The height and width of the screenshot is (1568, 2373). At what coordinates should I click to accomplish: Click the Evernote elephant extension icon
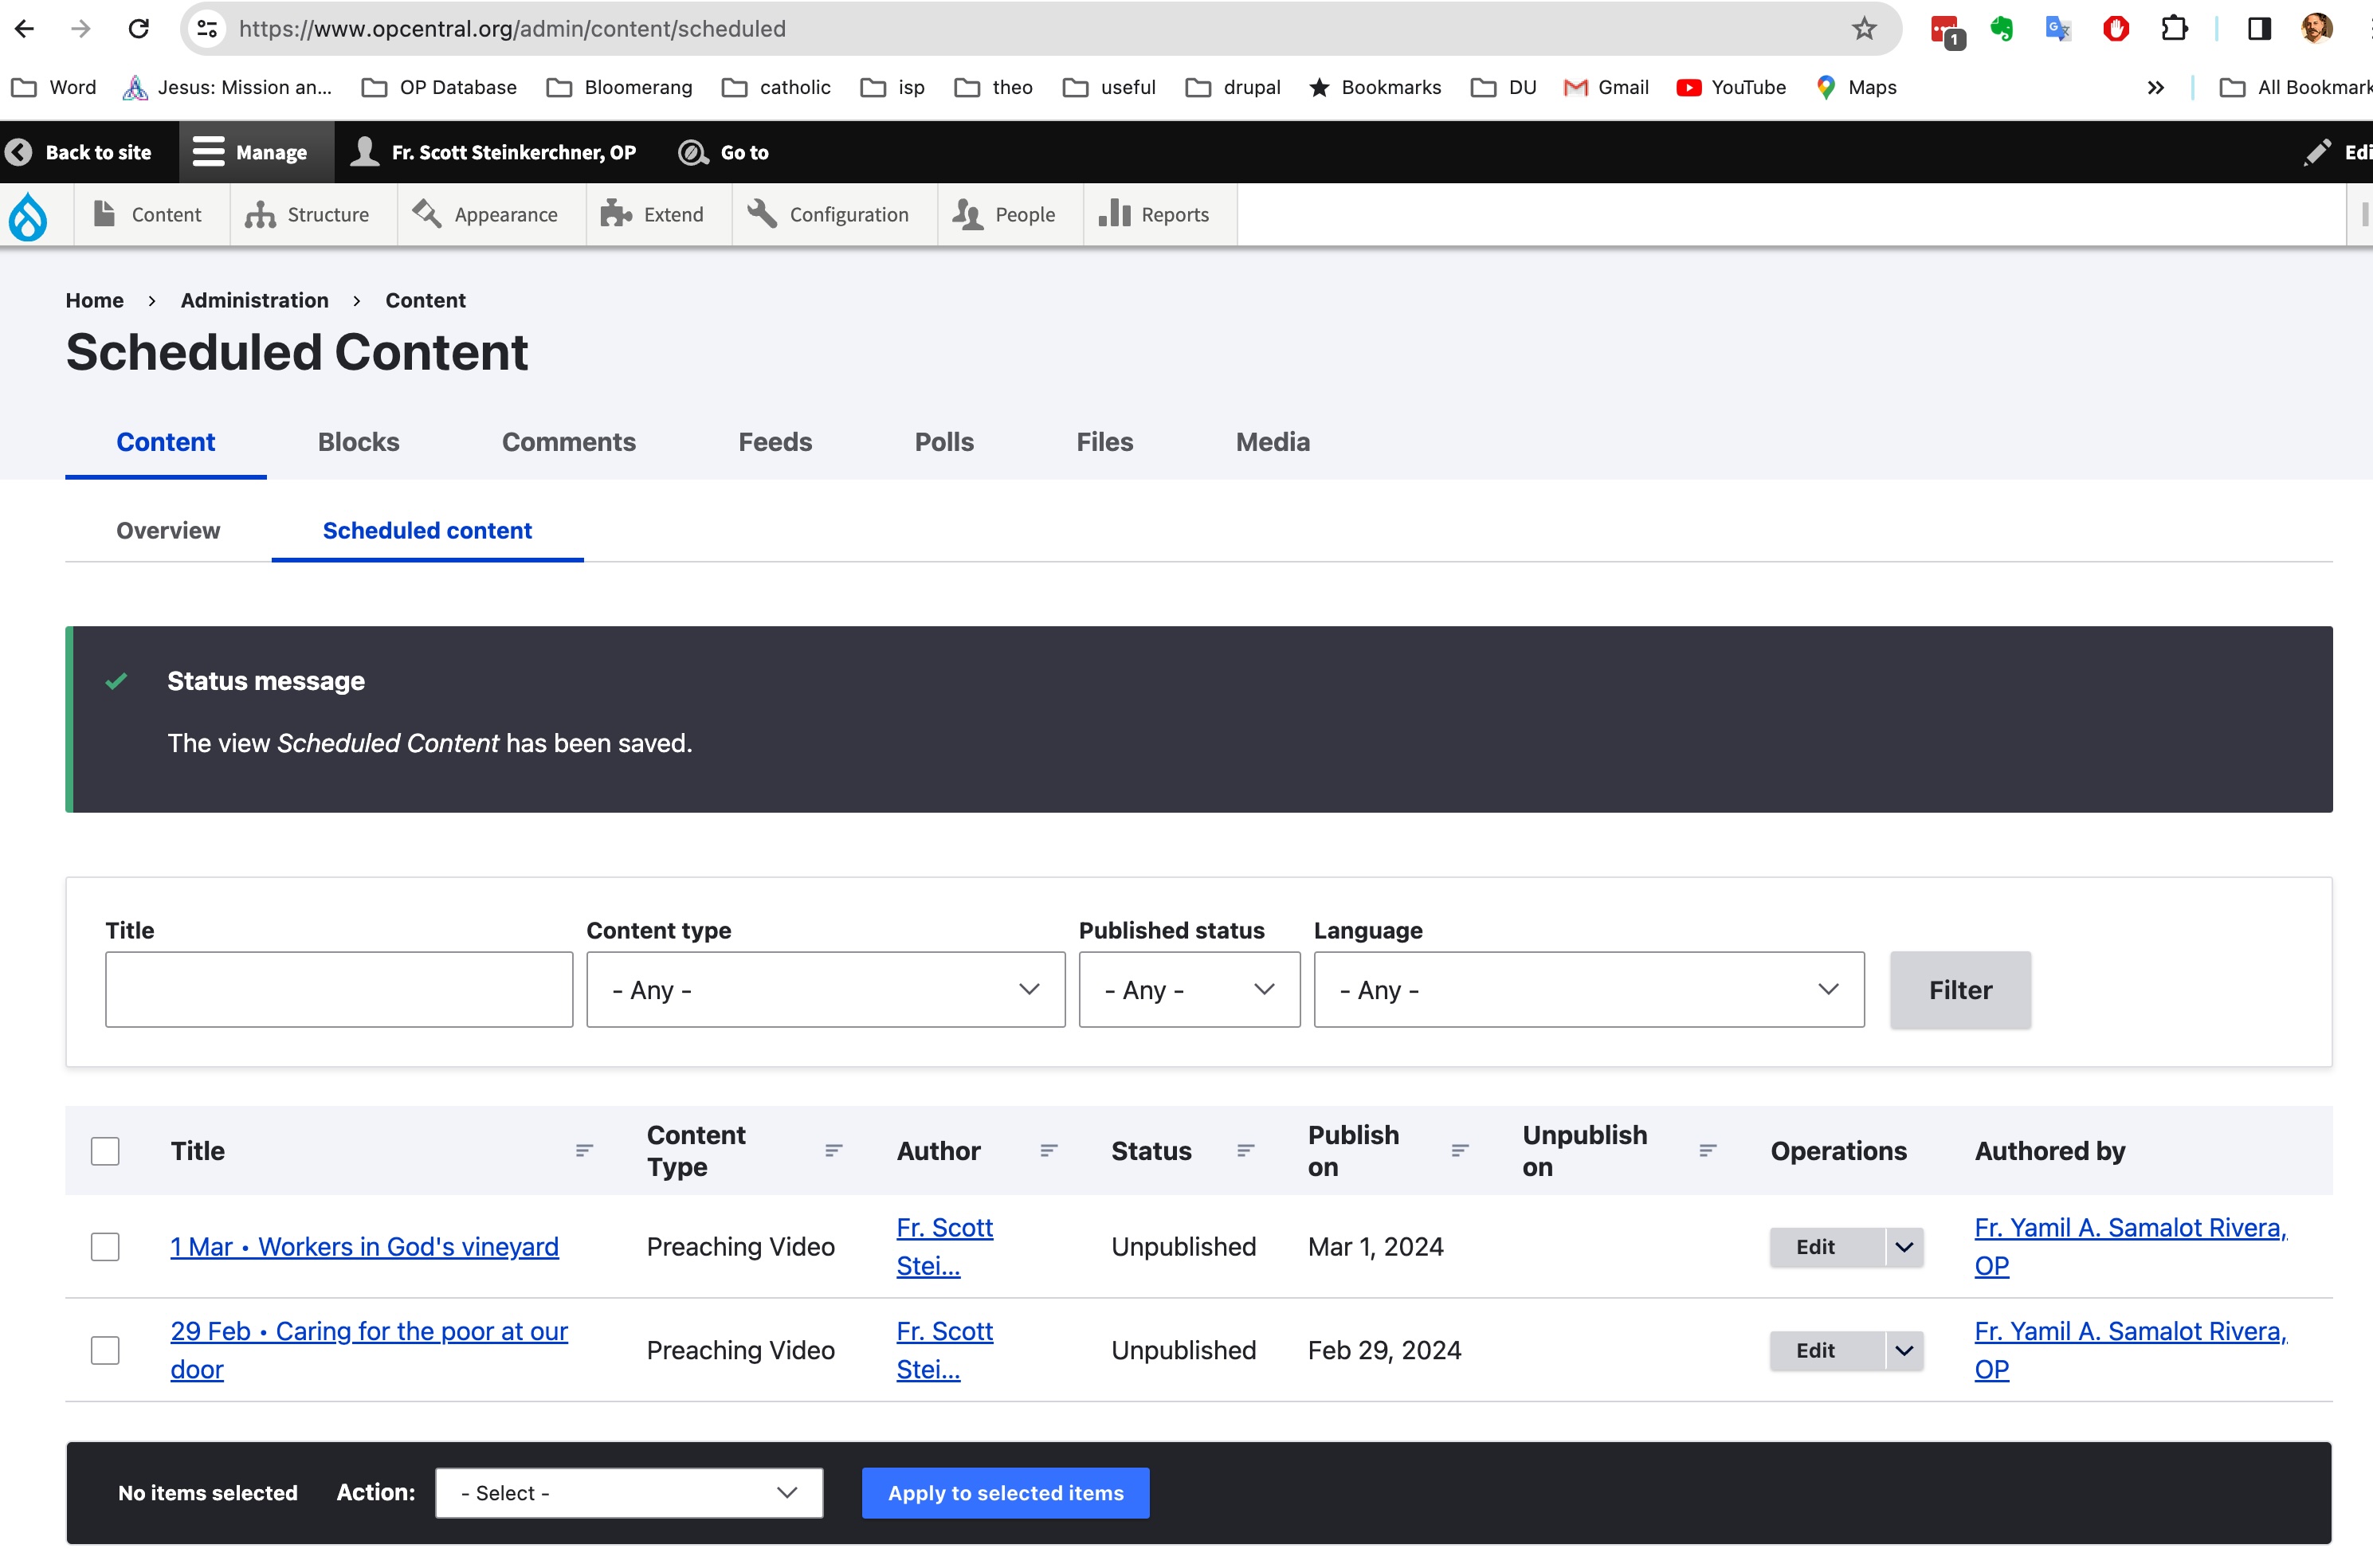pos(2001,28)
